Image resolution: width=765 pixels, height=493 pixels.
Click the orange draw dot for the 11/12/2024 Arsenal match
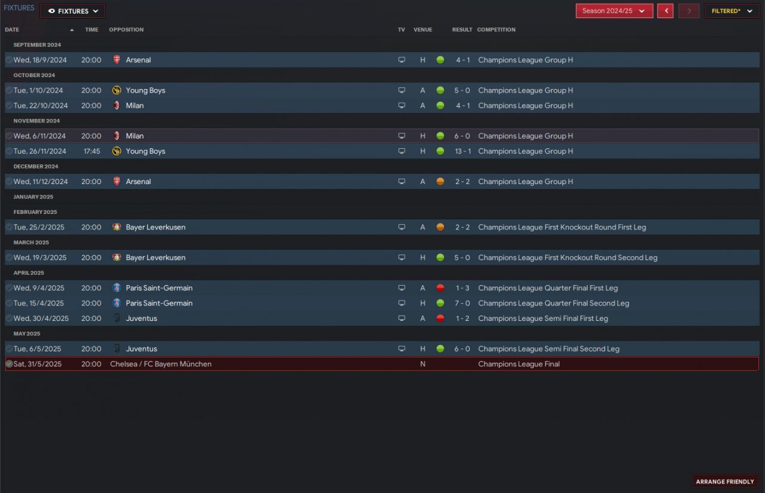click(440, 182)
